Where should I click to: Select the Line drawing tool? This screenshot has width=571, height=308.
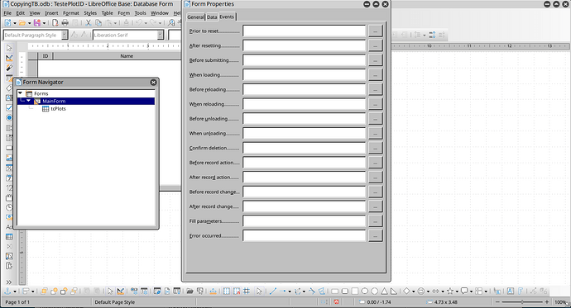pyautogui.click(x=273, y=291)
